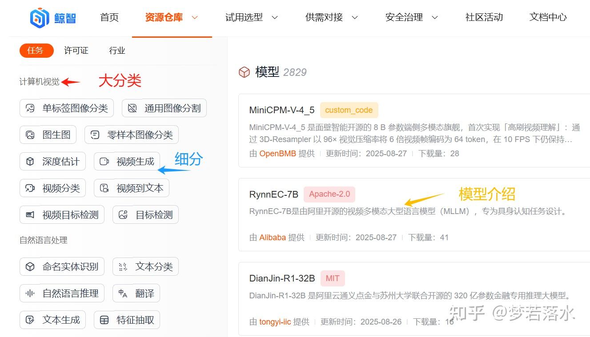Screen dimensions: 590x337
Task: Click the 通用图像分割 tag icon
Action: (132, 108)
